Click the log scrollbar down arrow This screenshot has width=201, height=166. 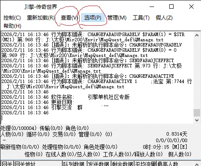pos(197,120)
